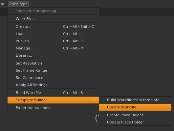Open Library... menu item
Screen dimensions: 174x131
coord(53,55)
